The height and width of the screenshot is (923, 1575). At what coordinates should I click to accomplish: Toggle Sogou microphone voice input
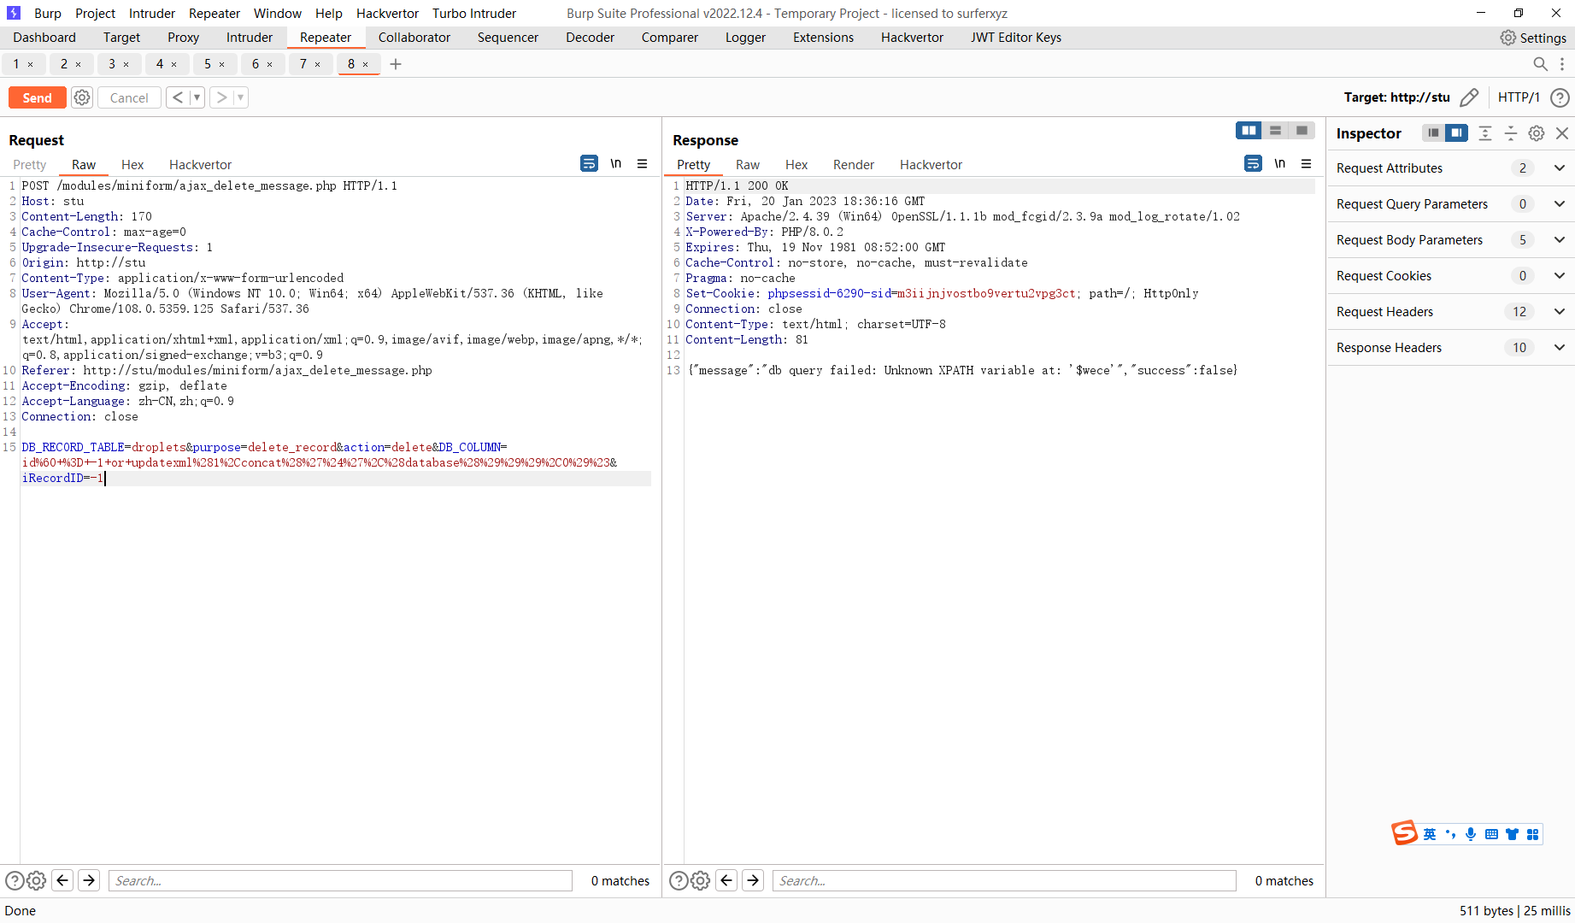1471,834
